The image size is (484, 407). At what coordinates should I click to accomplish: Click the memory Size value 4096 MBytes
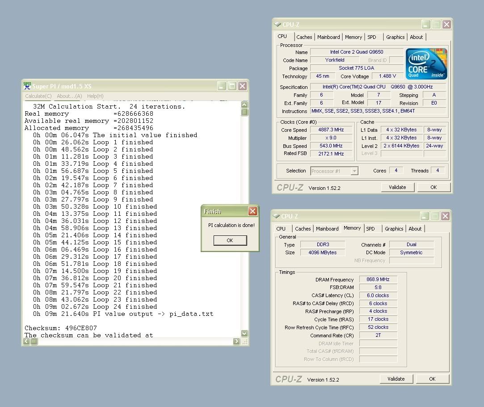pyautogui.click(x=323, y=252)
